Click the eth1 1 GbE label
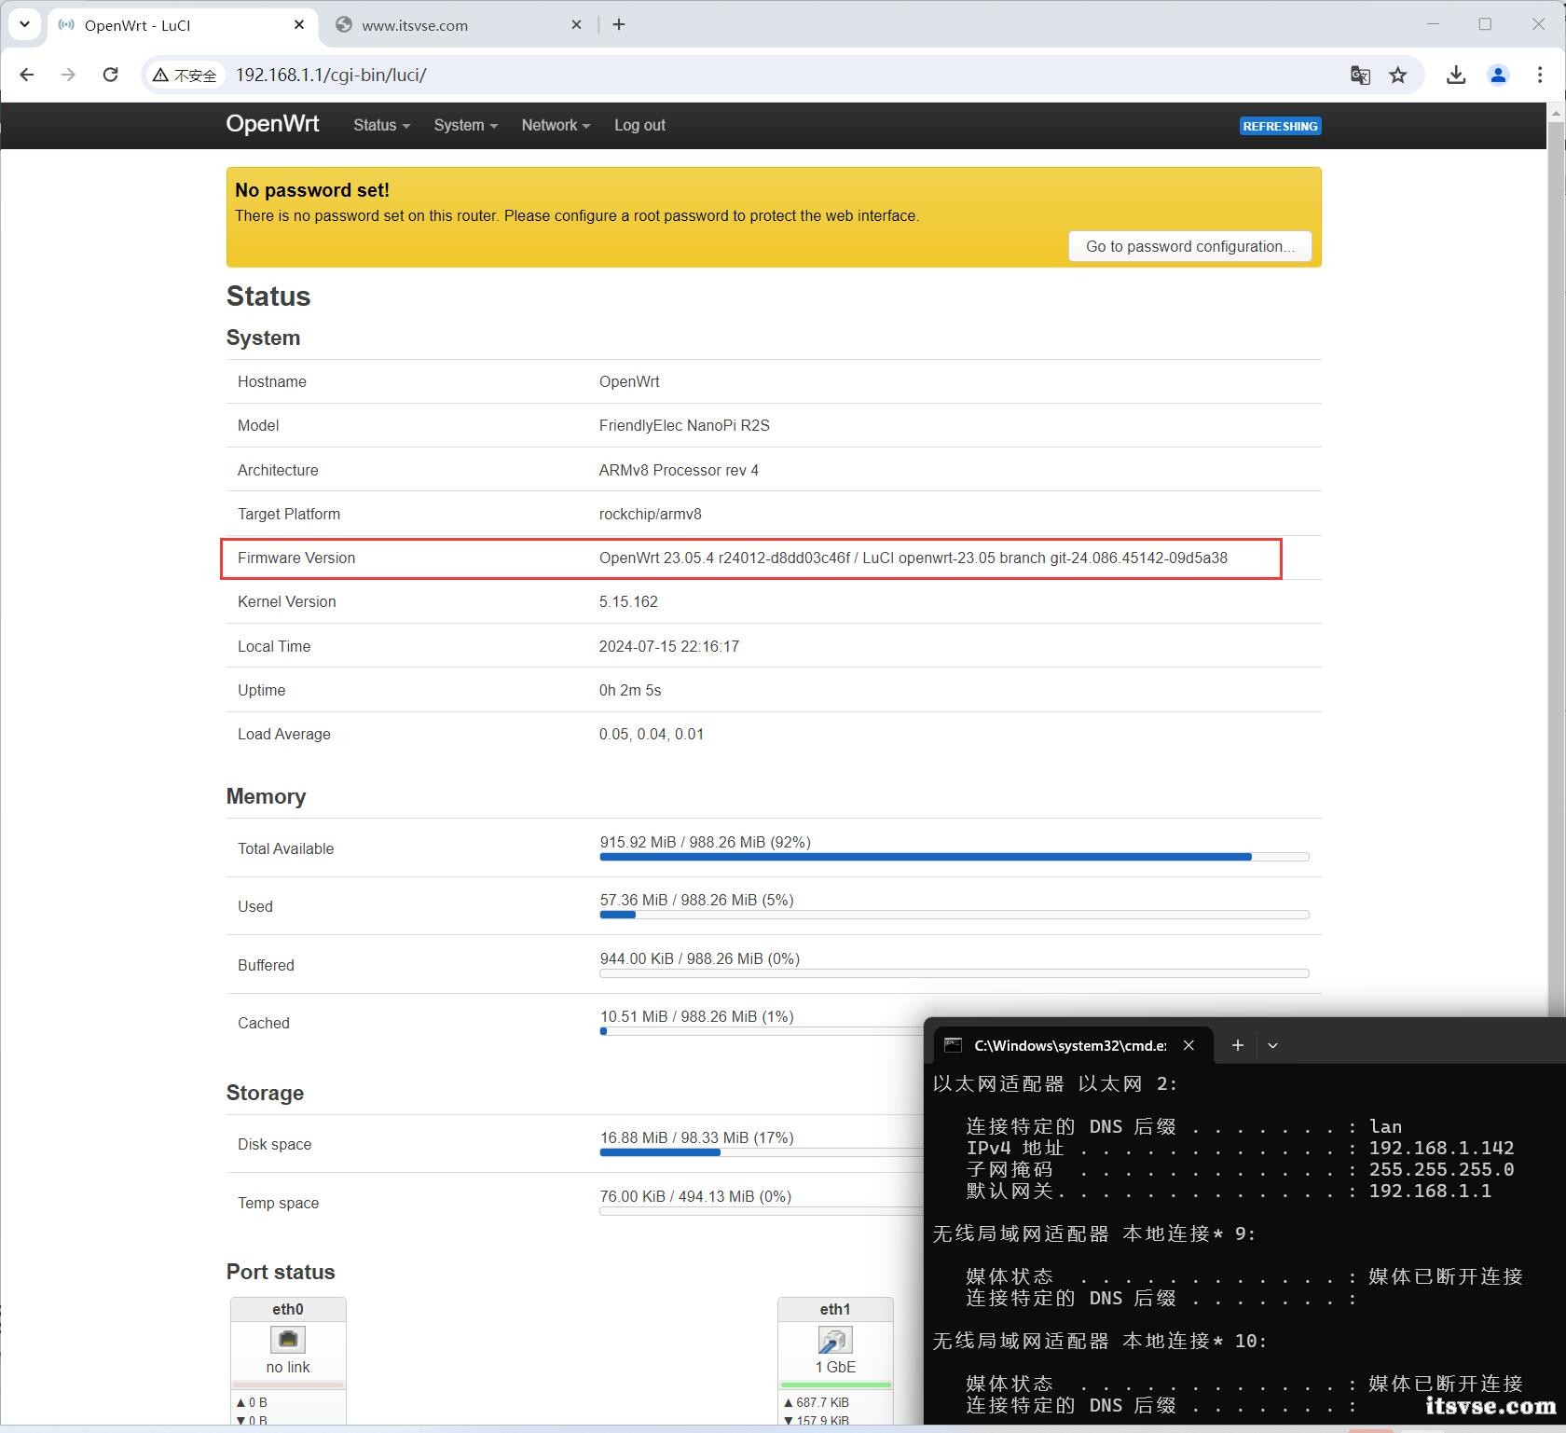The image size is (1566, 1433). (x=835, y=1367)
